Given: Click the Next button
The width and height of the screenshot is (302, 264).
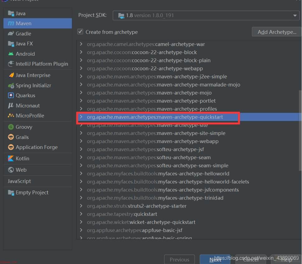Looking at the screenshot, I should pos(215,259).
